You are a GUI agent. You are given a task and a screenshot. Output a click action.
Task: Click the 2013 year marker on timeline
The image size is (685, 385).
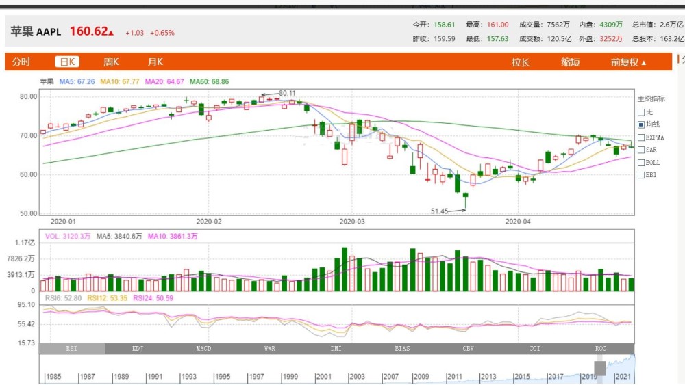[488, 377]
